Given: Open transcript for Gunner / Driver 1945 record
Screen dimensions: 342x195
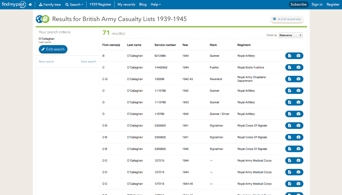Looking at the screenshot, I should click(290, 114).
